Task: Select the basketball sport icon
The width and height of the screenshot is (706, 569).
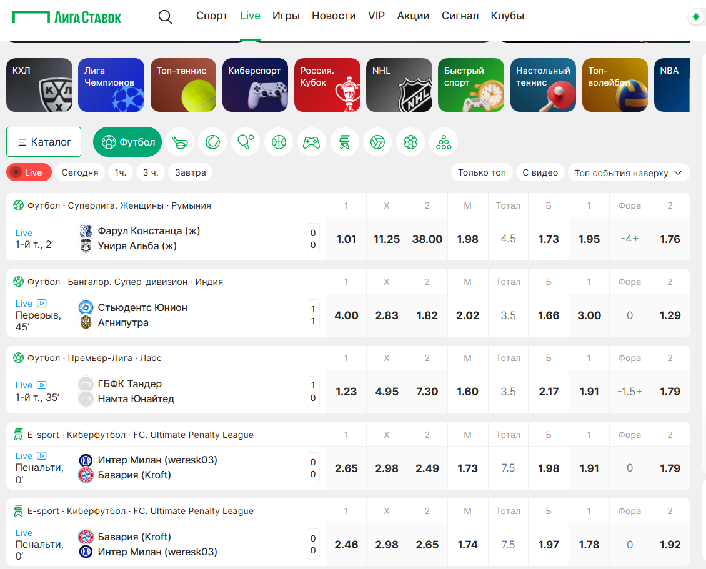Action: pyautogui.click(x=279, y=142)
